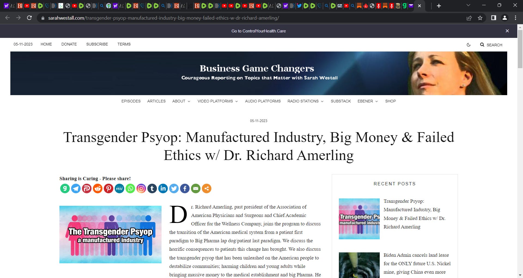
Task: Open the SUBSTACK menu item
Action: click(341, 101)
